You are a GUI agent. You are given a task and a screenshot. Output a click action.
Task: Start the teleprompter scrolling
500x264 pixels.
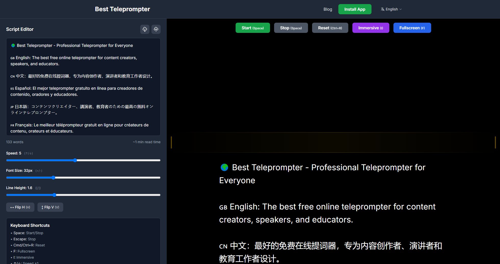tap(253, 28)
